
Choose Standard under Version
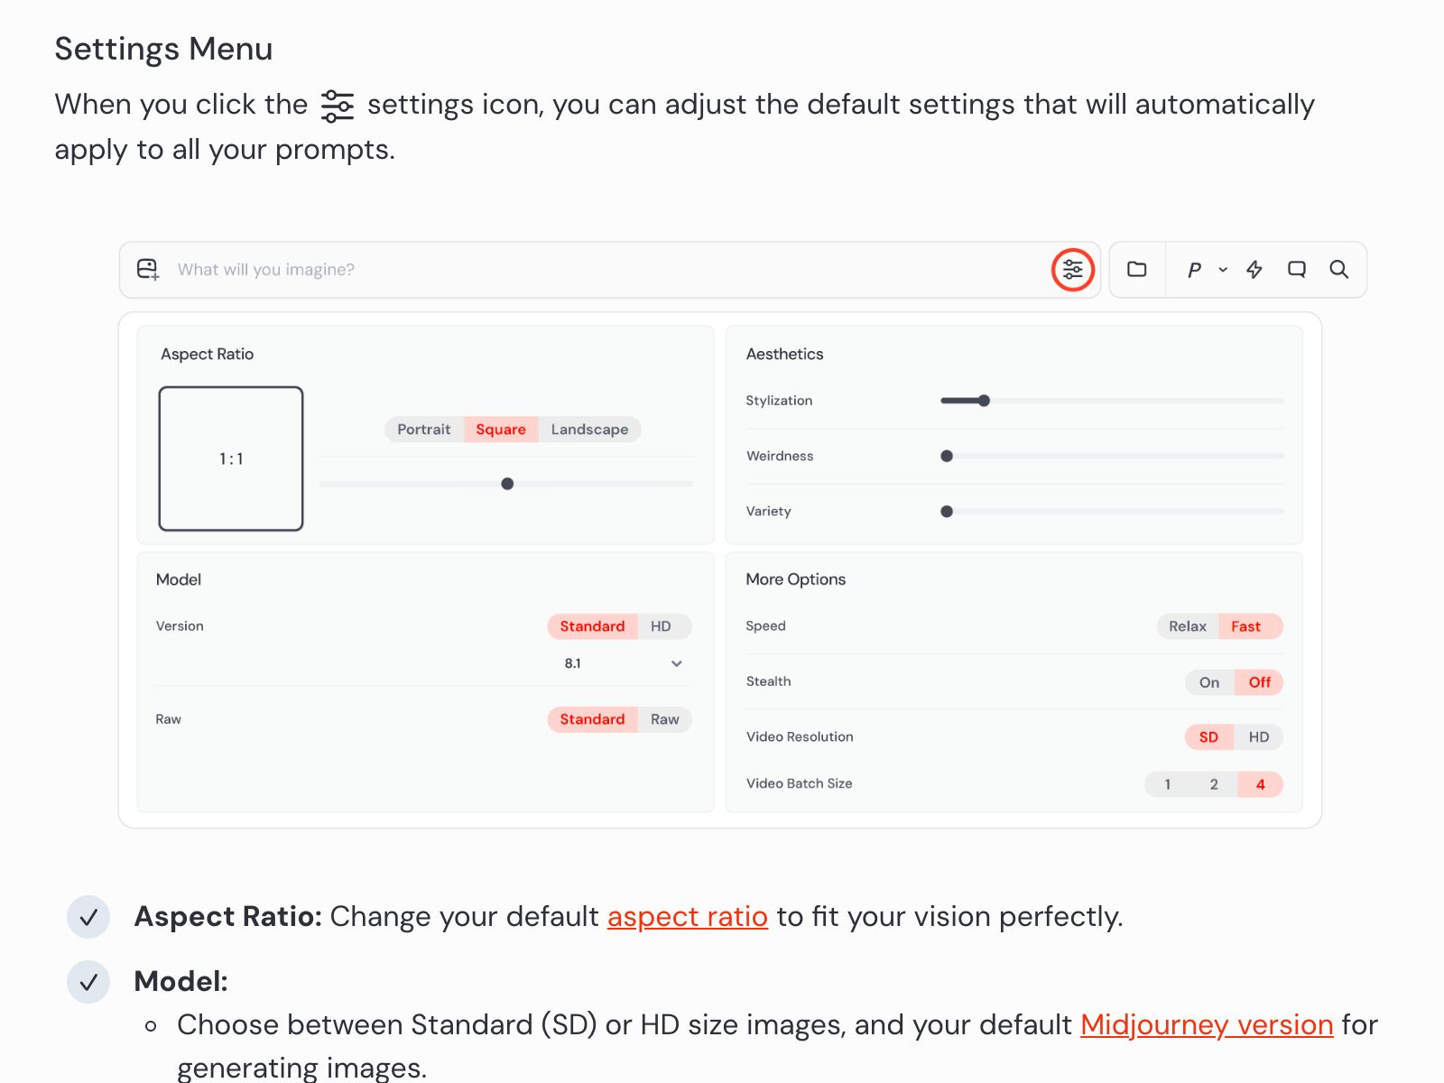coord(592,626)
